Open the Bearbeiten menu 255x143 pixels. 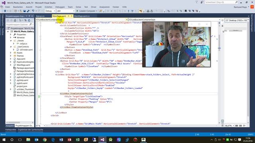tap(18, 7)
